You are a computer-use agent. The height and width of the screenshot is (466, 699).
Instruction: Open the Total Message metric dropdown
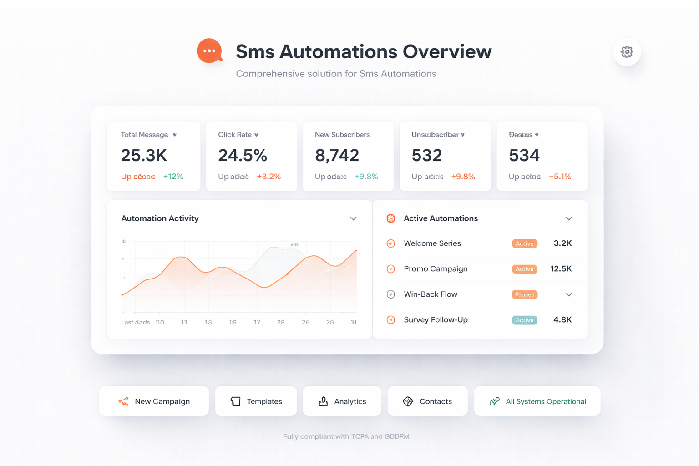tap(175, 135)
